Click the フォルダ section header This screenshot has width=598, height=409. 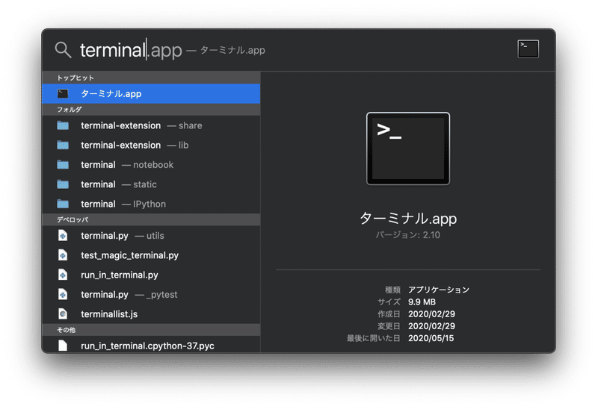tap(151, 110)
